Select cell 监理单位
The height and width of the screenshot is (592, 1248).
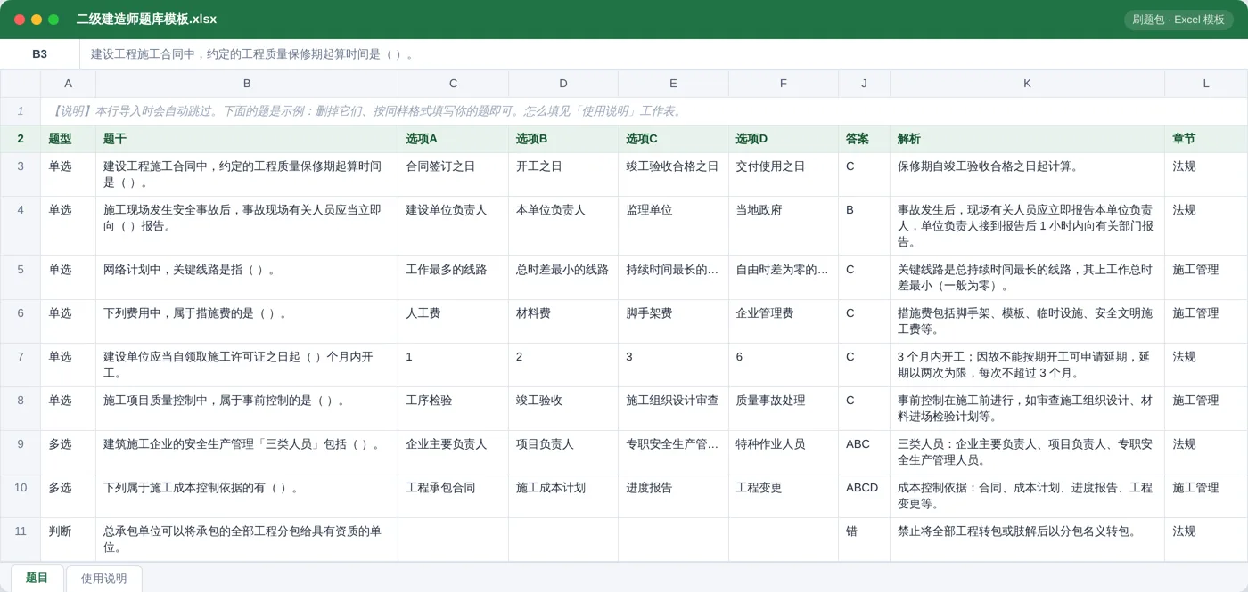click(x=673, y=226)
